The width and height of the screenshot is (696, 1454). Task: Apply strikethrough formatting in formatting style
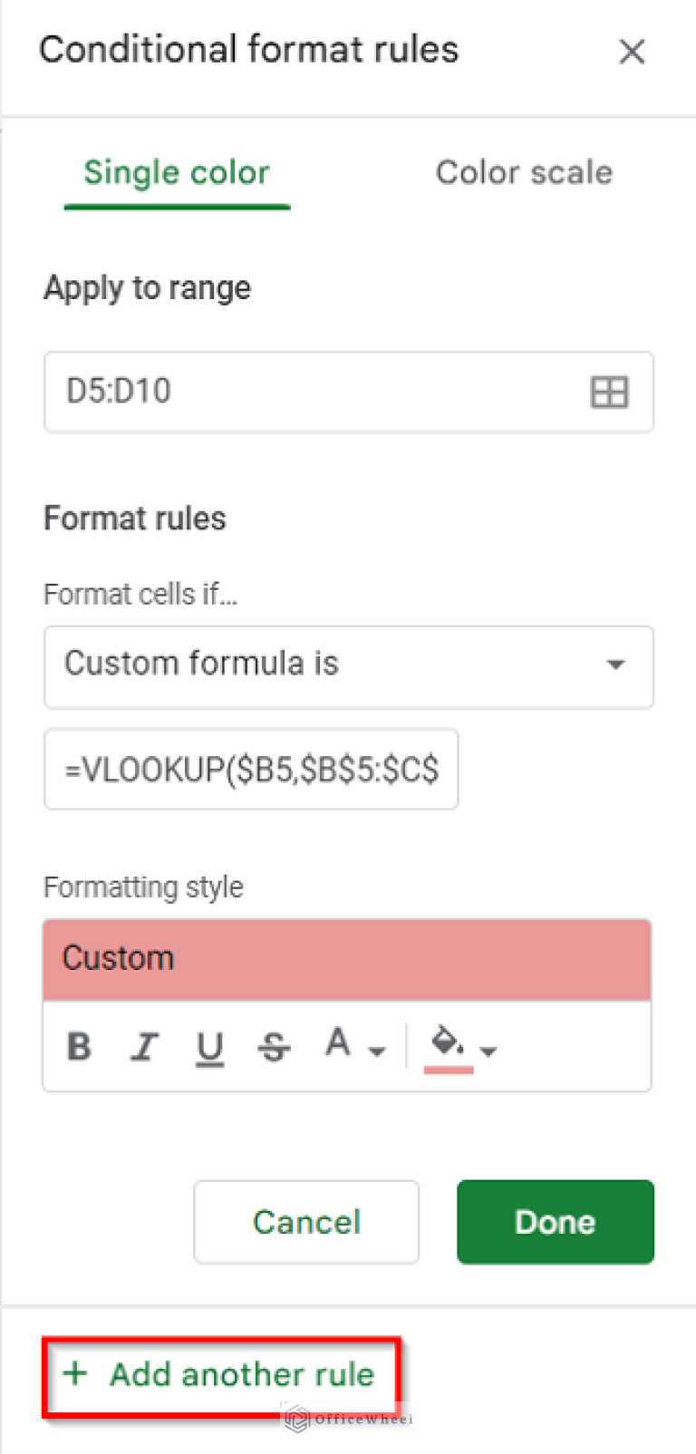point(274,1047)
